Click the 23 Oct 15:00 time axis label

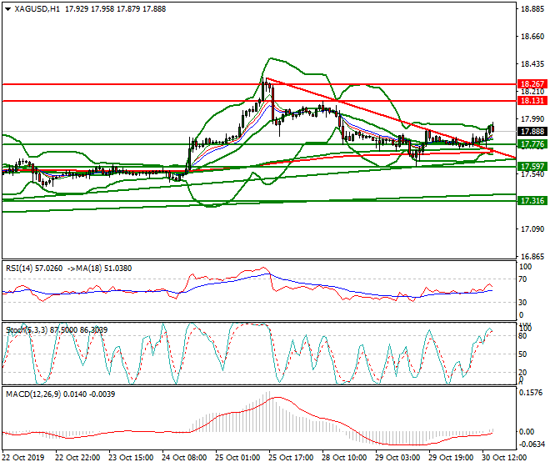coord(131,458)
